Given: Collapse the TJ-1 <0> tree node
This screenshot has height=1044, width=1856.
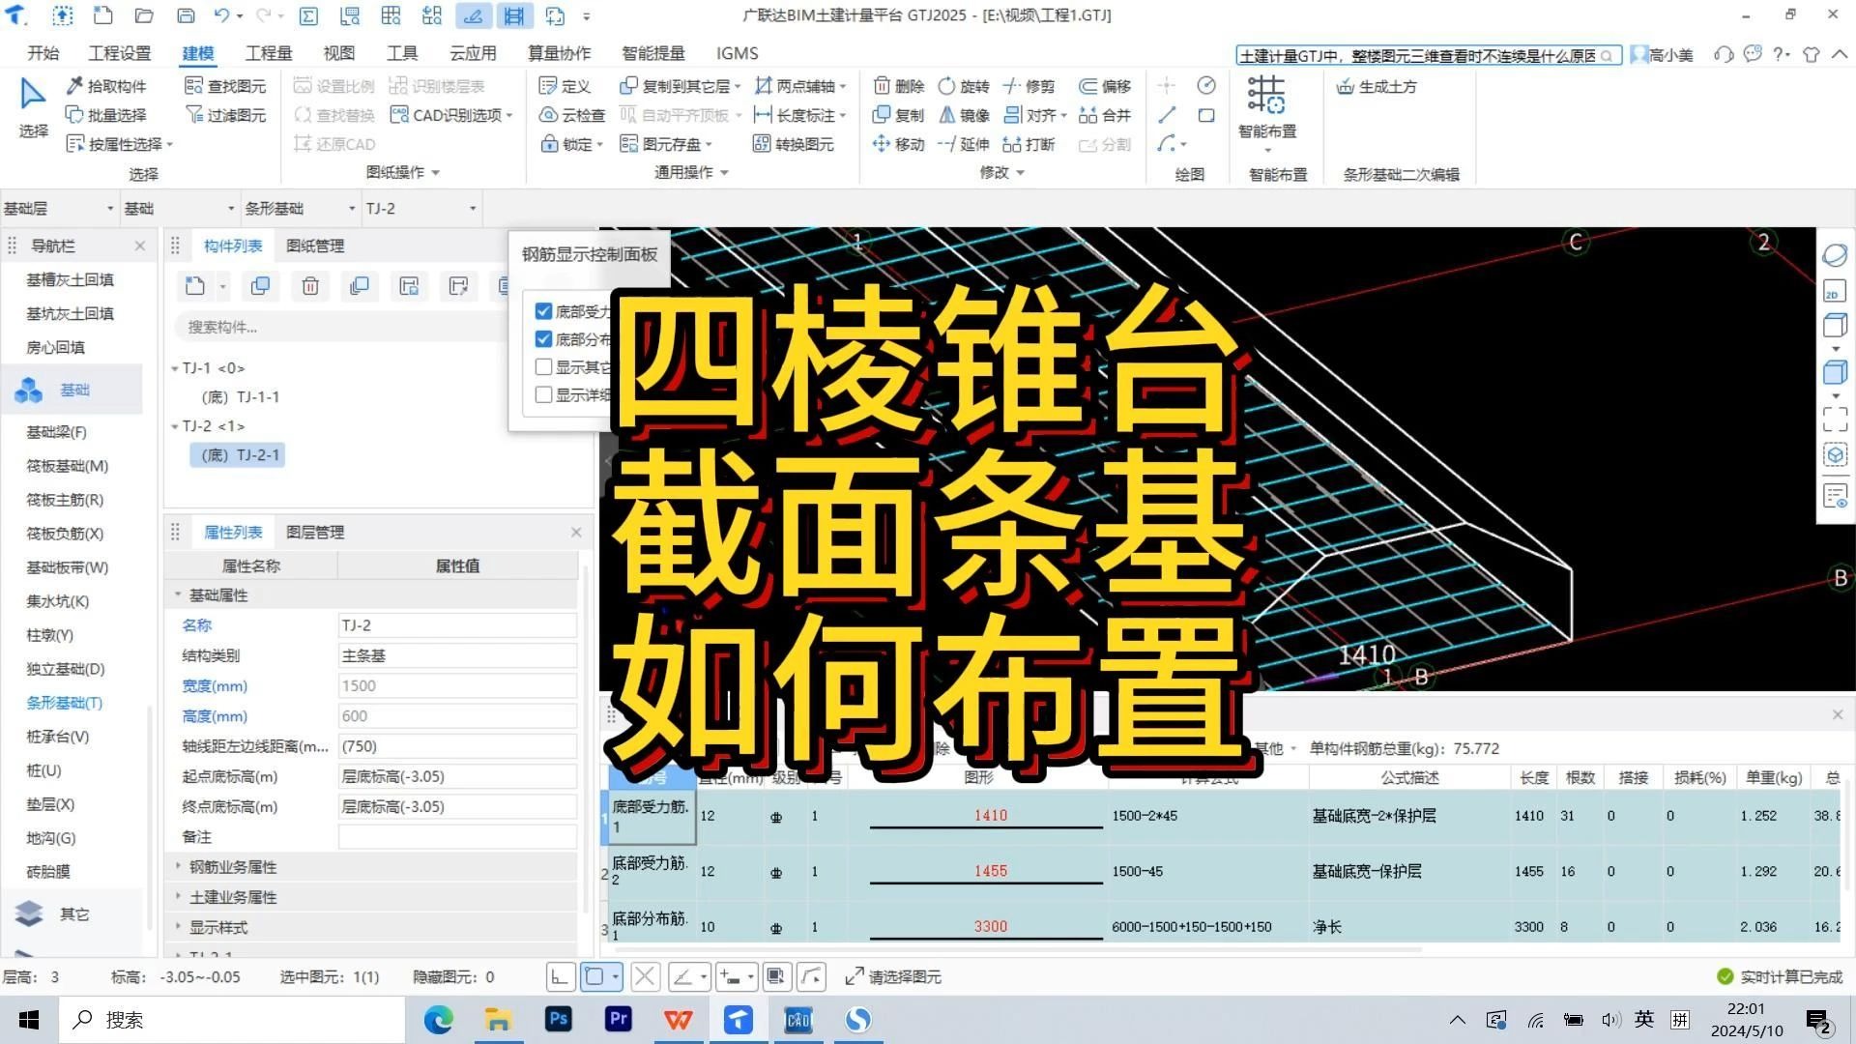Looking at the screenshot, I should pyautogui.click(x=175, y=367).
